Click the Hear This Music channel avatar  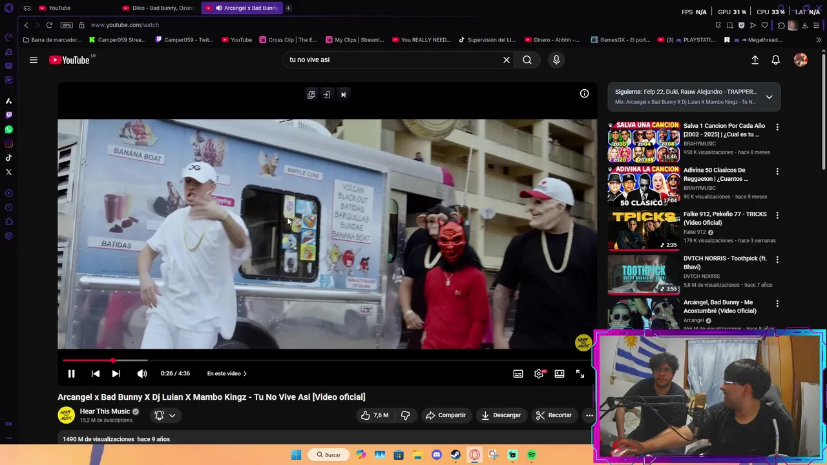click(x=67, y=415)
